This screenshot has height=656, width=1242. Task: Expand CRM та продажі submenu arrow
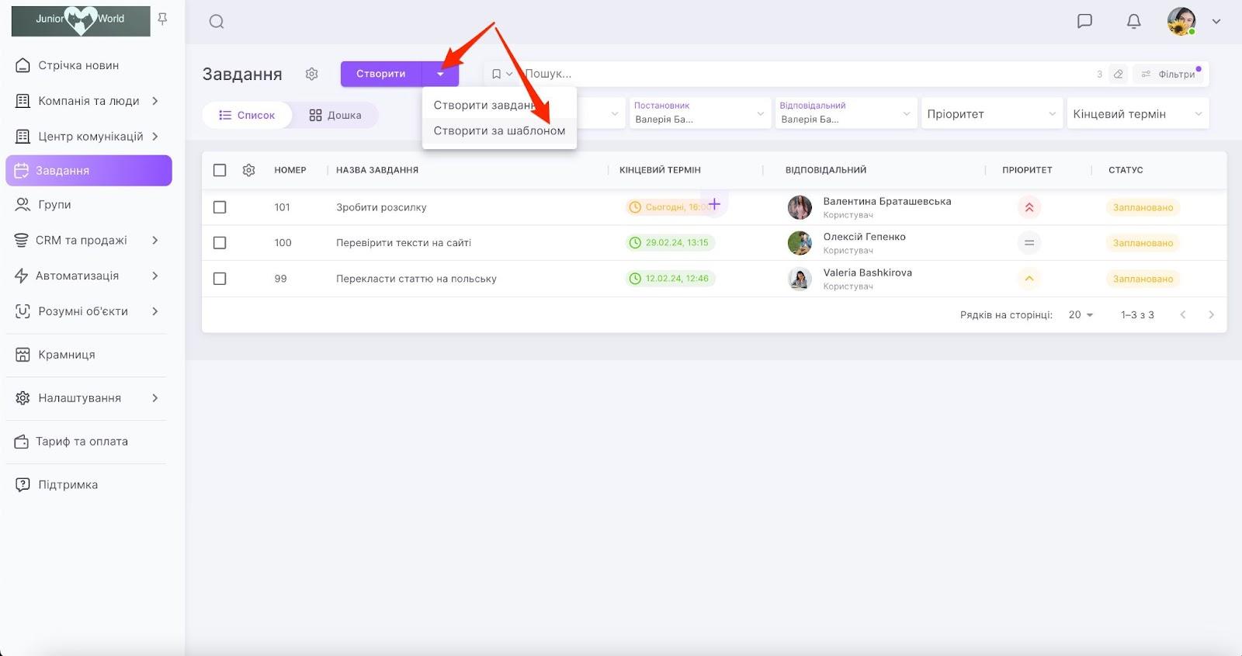point(155,241)
